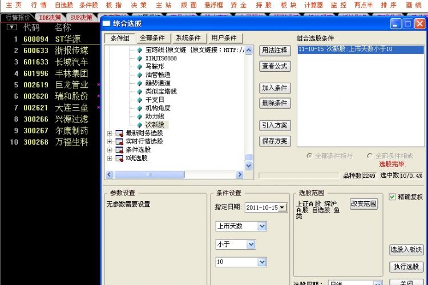Click the 删除条件 button
428x285 pixels.
click(x=275, y=103)
